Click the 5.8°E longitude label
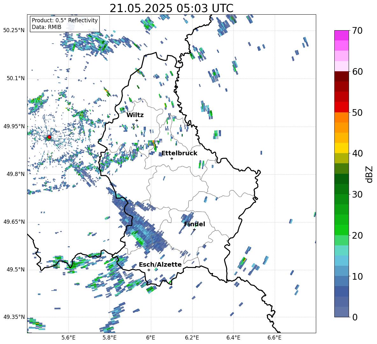377x344 pixels. tap(110, 338)
